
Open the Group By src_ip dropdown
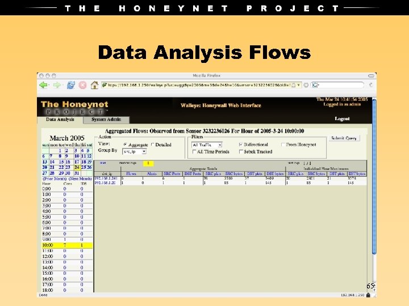click(134, 151)
